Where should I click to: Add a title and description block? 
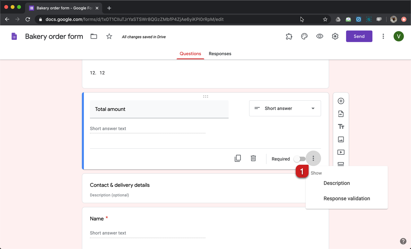tap(341, 126)
